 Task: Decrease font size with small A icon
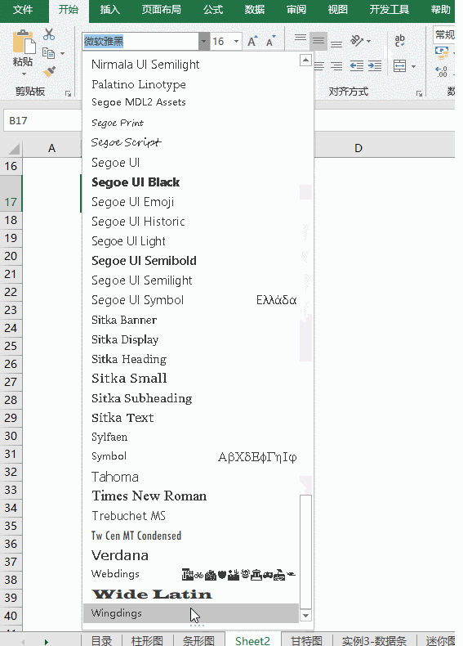pyautogui.click(x=270, y=41)
